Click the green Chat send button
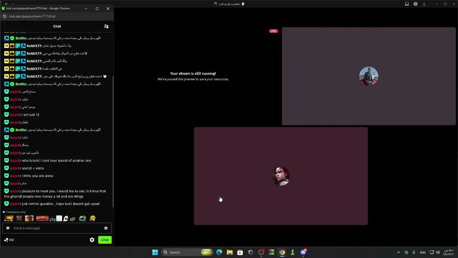Image resolution: width=458 pixels, height=258 pixels. (105, 240)
